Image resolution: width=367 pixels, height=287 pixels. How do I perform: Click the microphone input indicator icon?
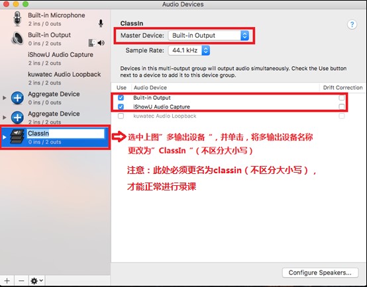pos(101,23)
